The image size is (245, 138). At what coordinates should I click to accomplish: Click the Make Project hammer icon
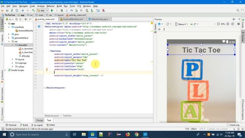(x=33, y=10)
